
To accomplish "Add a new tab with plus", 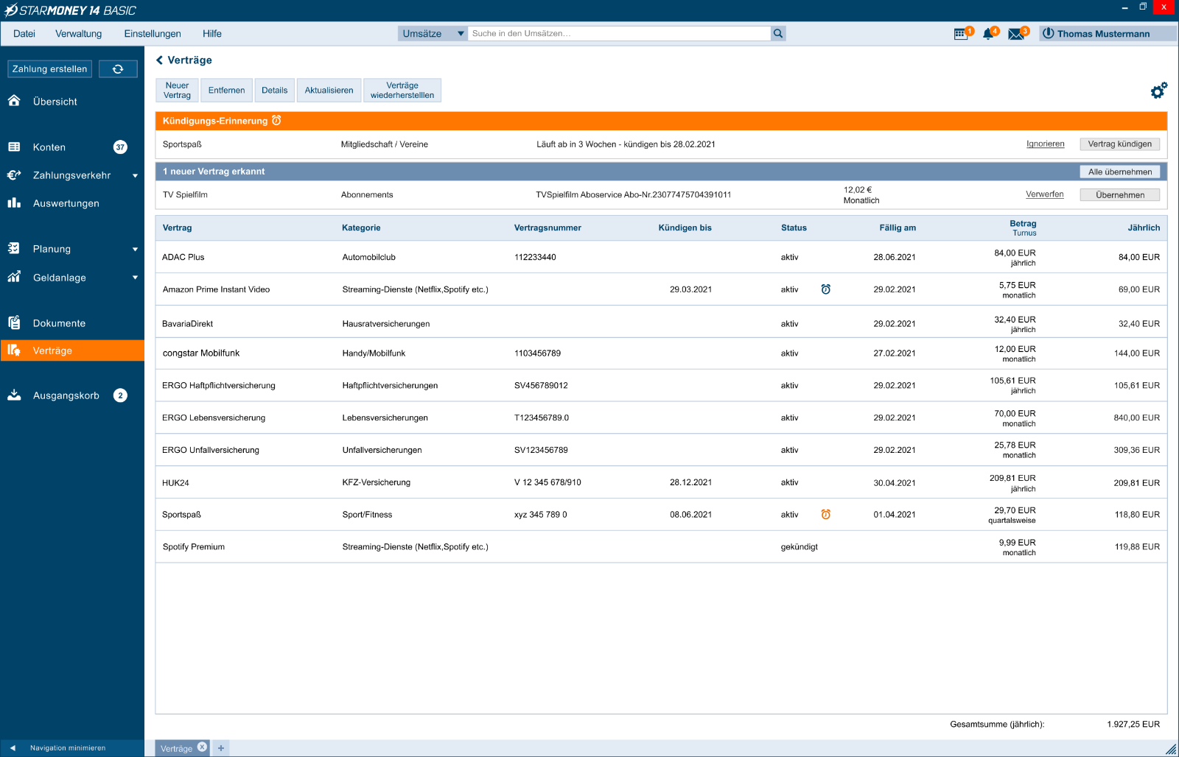I will tap(220, 748).
